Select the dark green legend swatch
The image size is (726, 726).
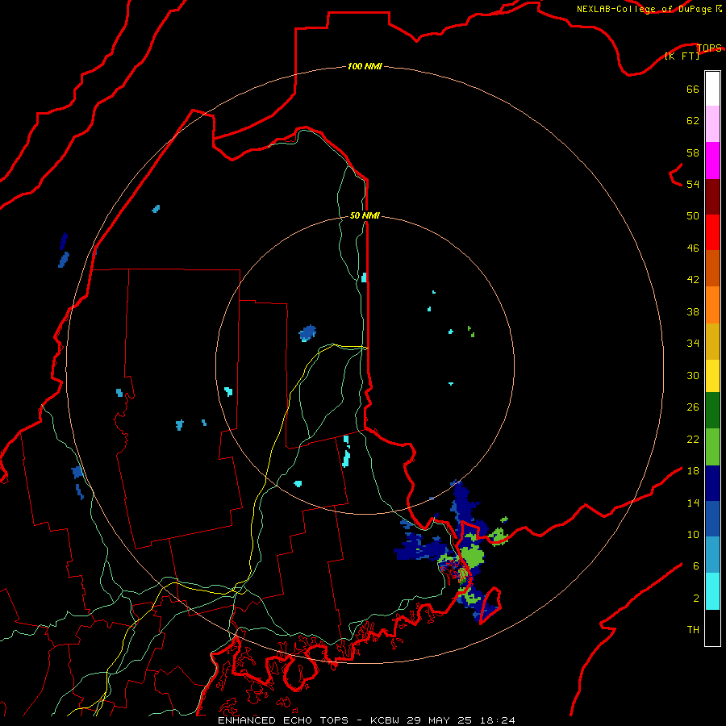click(712, 411)
